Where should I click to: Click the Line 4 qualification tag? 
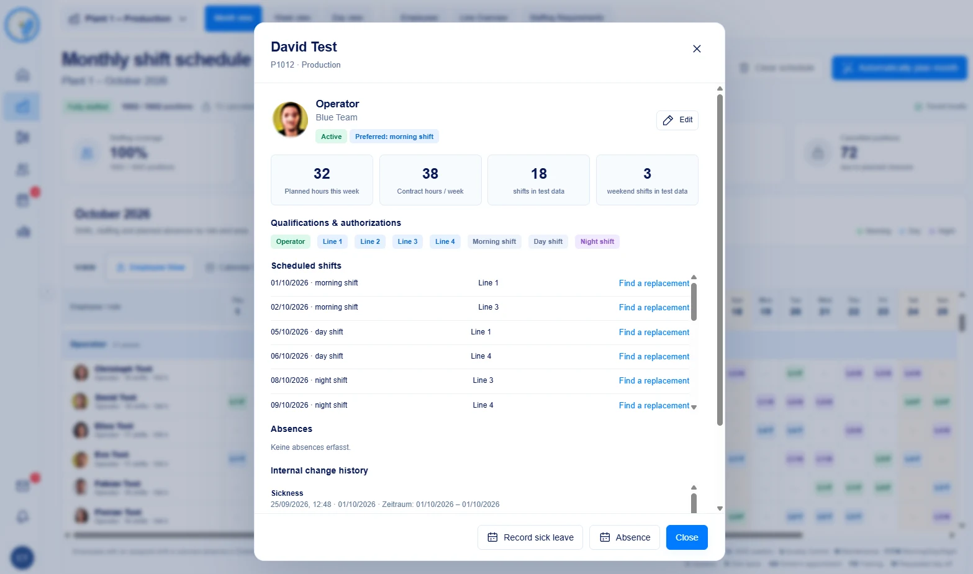(445, 242)
